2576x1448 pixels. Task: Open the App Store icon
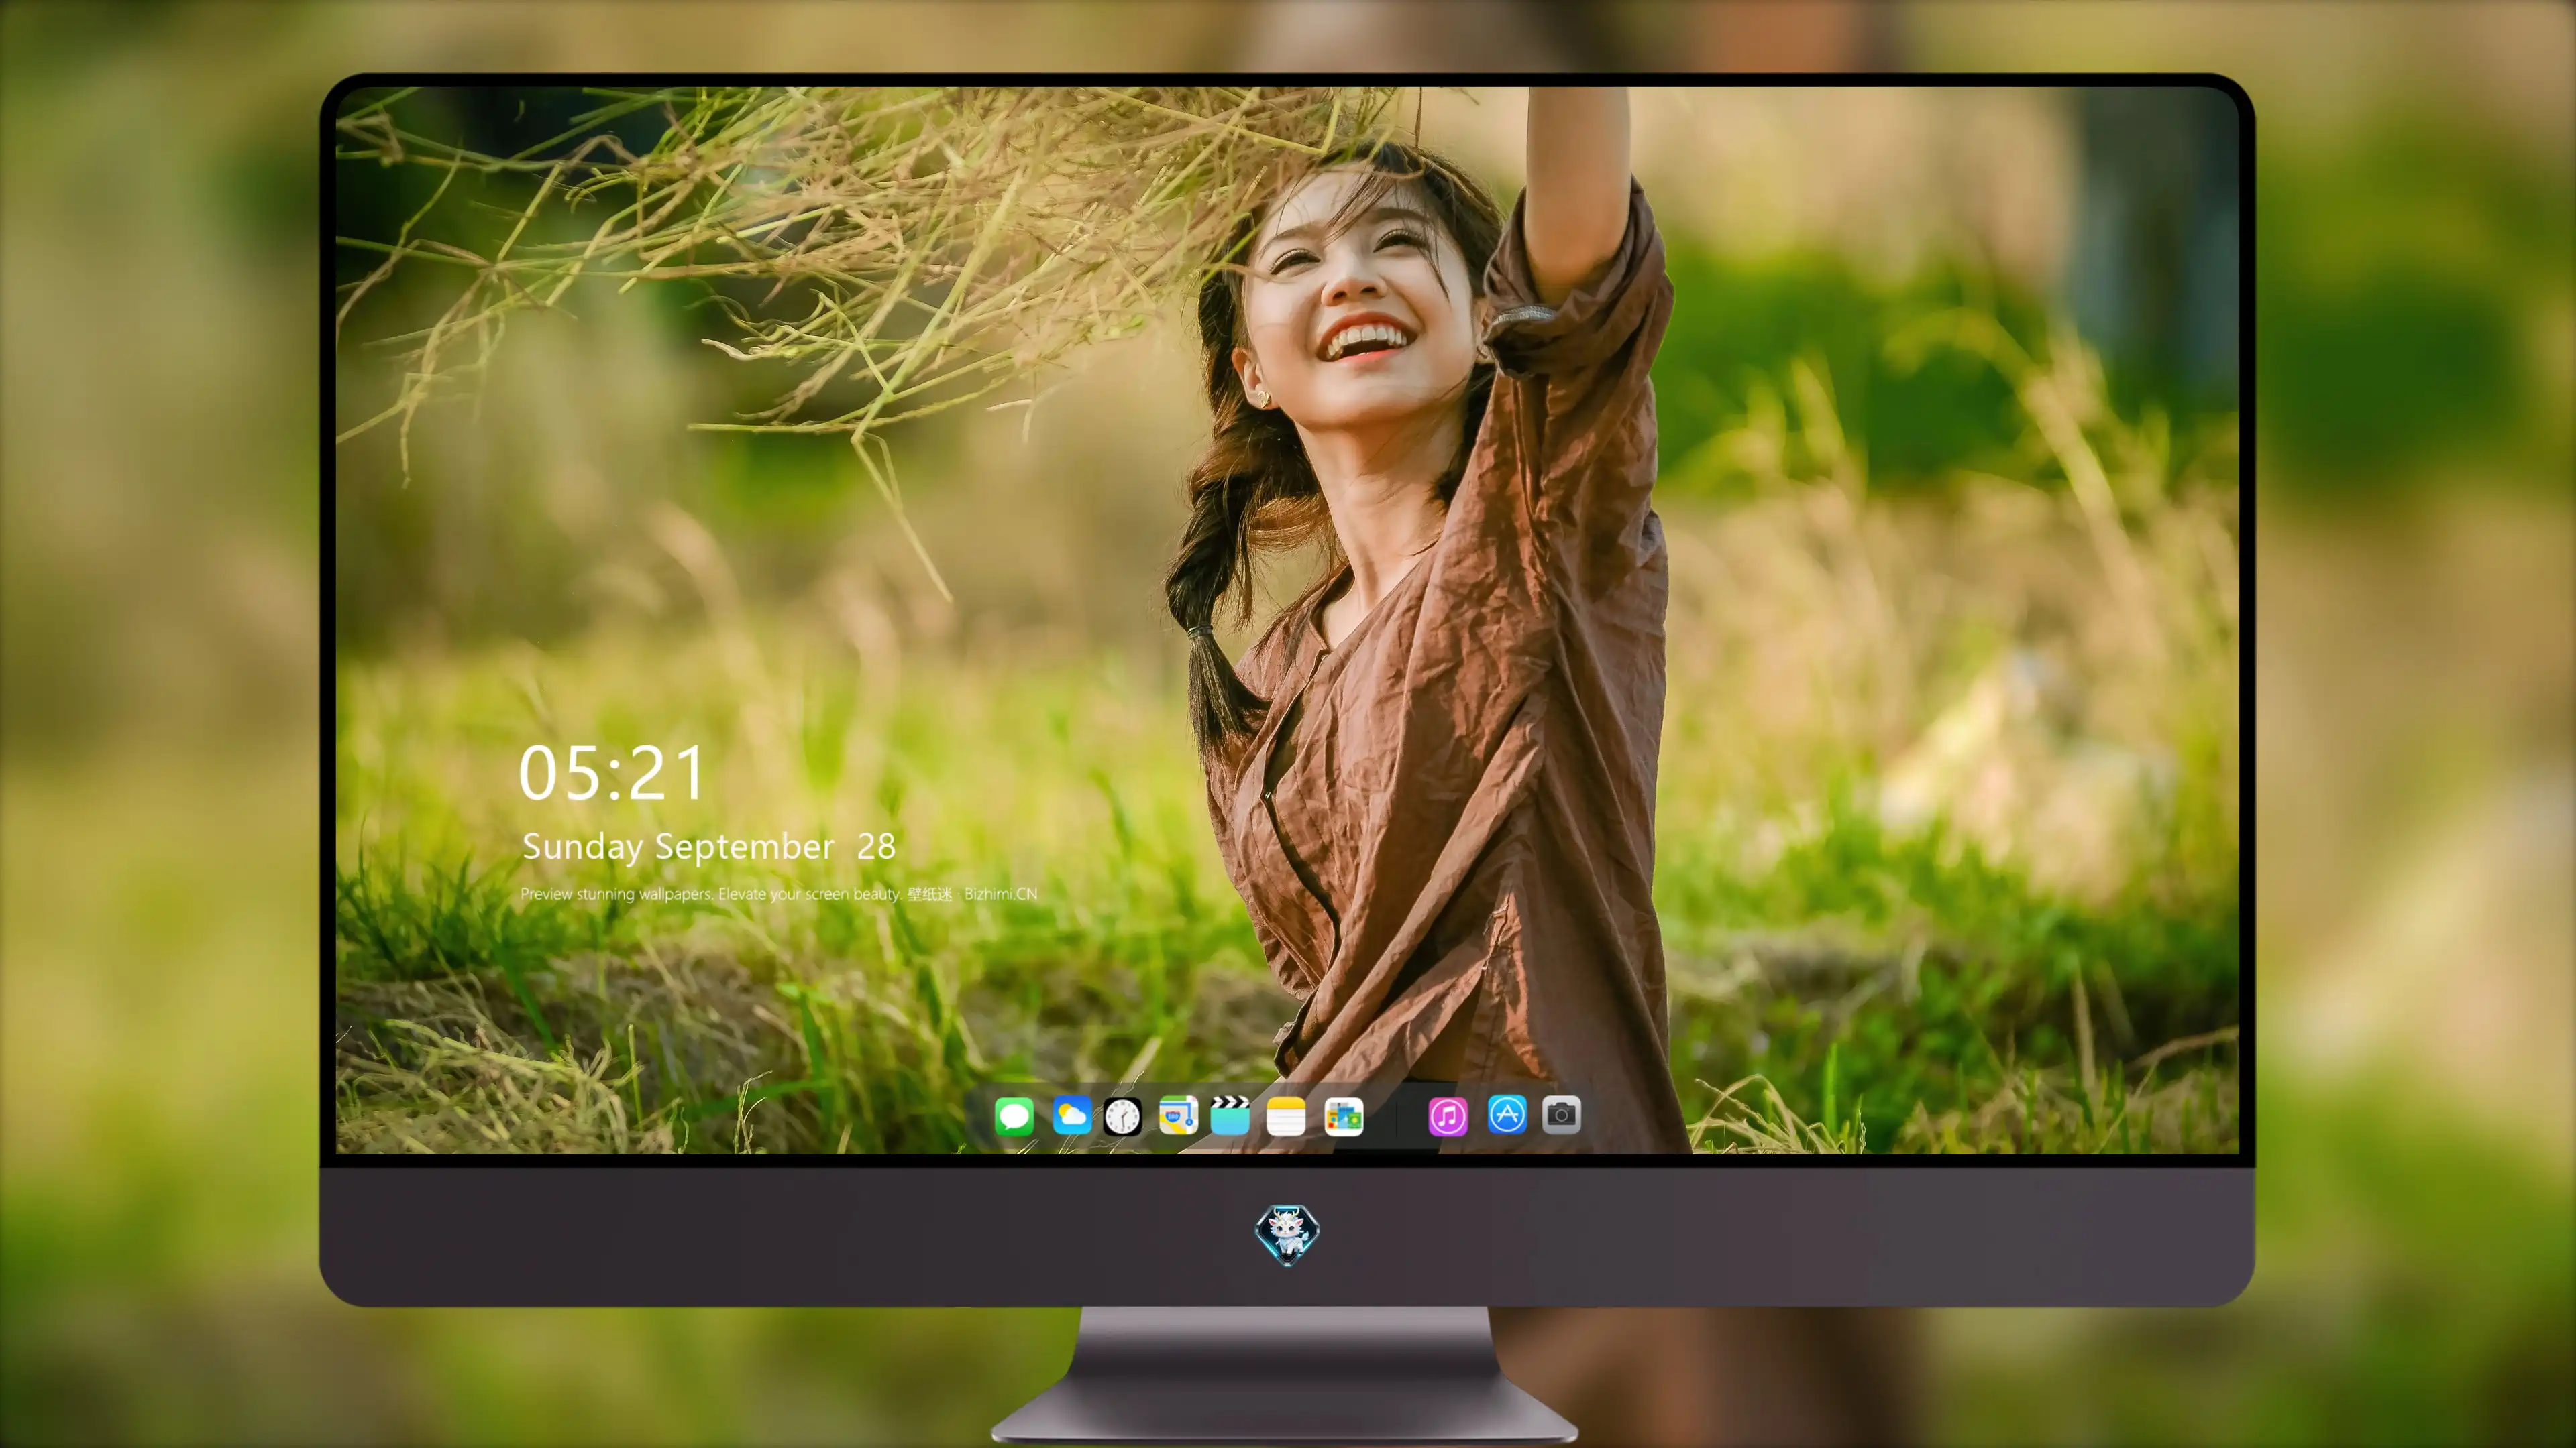pos(1507,1115)
